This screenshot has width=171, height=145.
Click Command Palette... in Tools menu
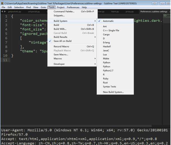(x=72, y=11)
